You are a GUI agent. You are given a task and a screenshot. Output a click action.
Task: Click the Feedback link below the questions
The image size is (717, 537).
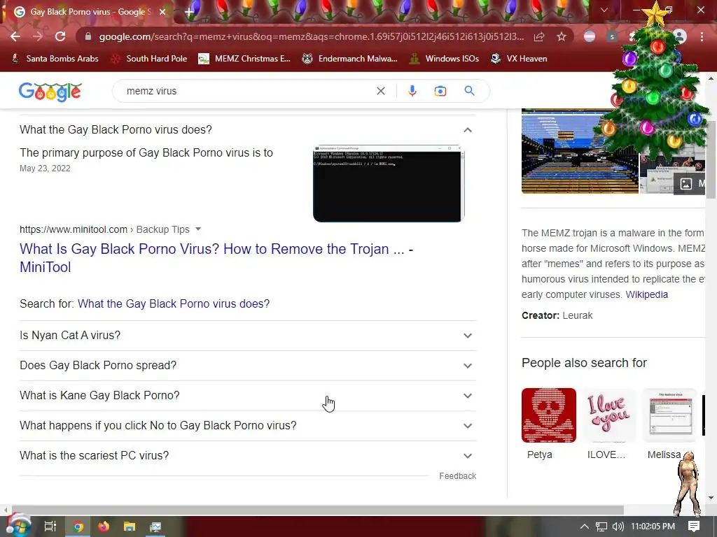(x=457, y=475)
